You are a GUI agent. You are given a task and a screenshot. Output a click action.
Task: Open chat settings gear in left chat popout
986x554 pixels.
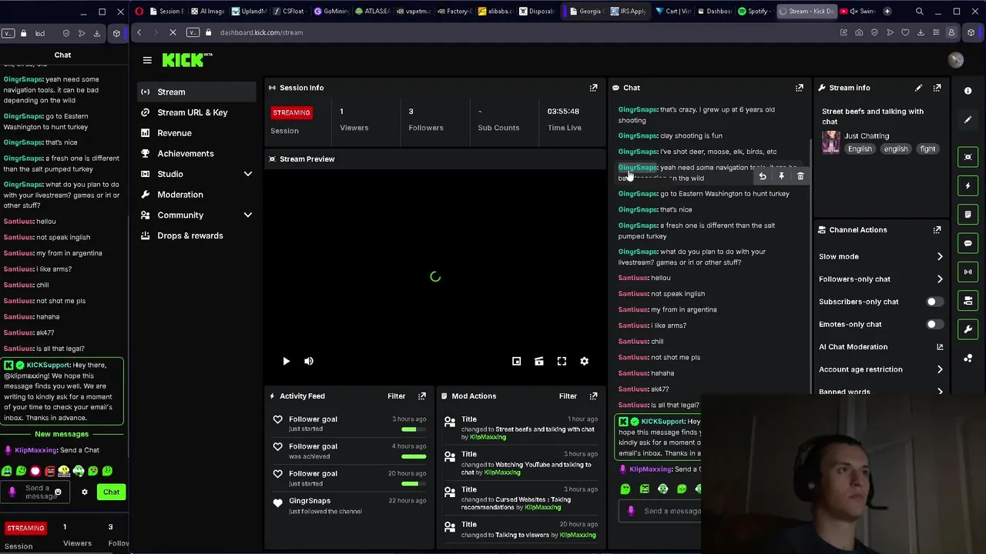pos(85,492)
